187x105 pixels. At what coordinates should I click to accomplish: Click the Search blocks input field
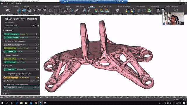(18, 26)
